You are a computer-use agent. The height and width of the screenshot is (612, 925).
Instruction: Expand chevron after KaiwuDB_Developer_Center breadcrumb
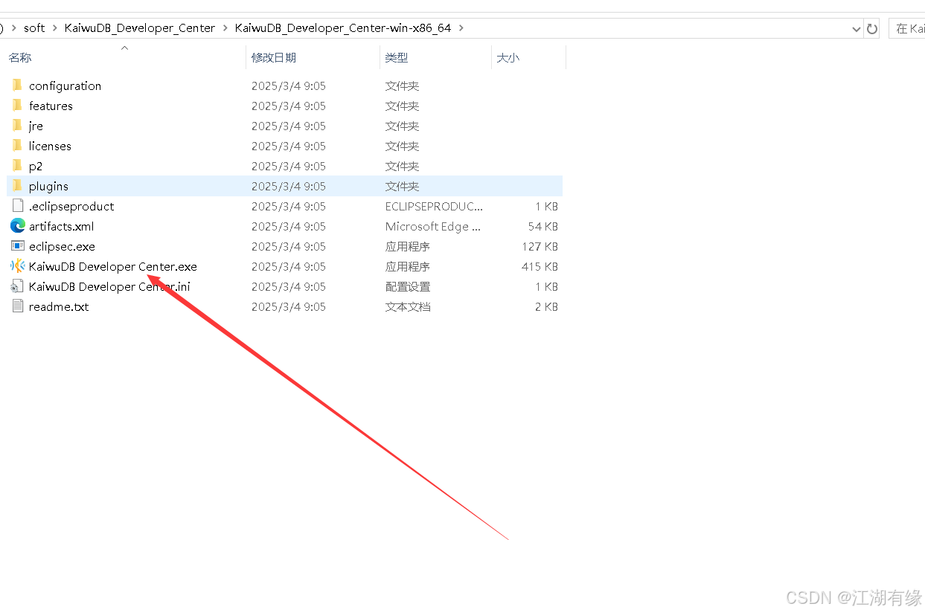[x=225, y=28]
